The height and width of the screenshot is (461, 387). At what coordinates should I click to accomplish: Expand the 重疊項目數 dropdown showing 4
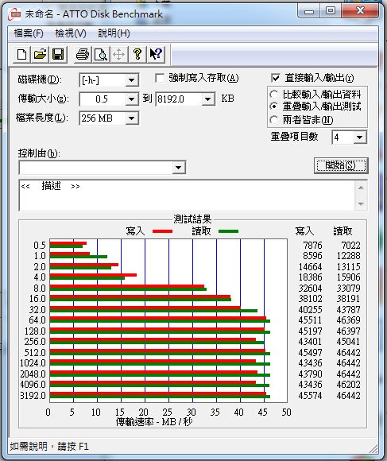point(360,138)
